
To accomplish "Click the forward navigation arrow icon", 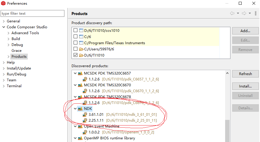I will click(244, 13).
